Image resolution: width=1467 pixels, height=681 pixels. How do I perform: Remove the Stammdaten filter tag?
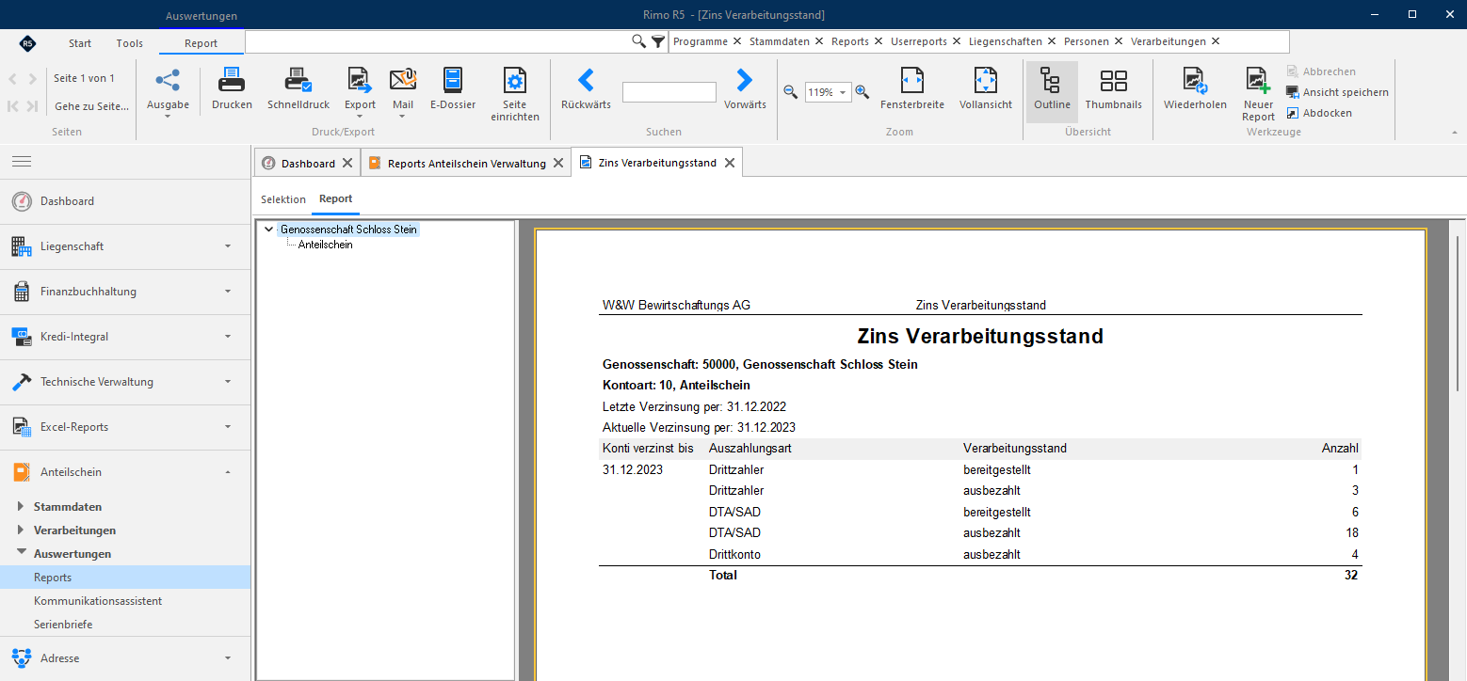click(x=819, y=41)
